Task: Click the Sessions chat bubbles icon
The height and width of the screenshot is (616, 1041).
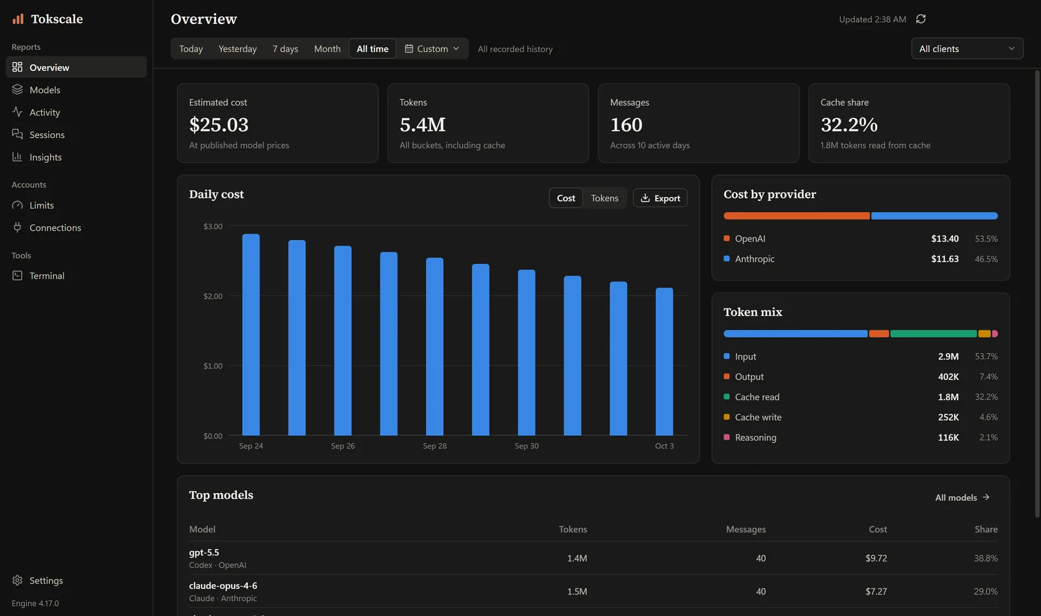Action: (18, 135)
